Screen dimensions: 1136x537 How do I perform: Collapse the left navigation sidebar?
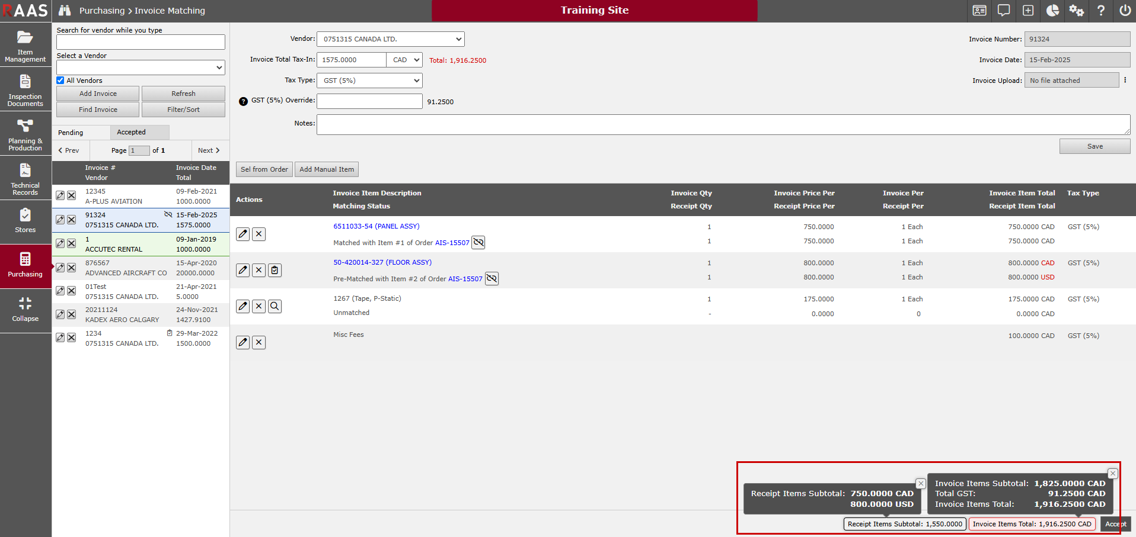[25, 310]
